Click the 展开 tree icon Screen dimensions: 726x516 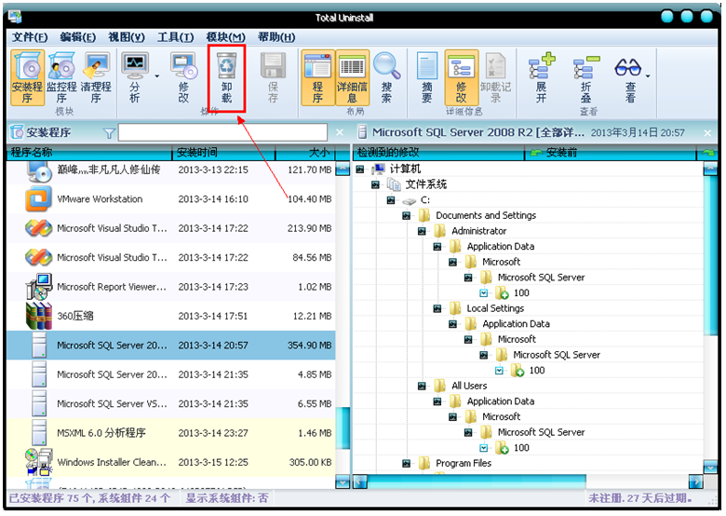[x=542, y=78]
